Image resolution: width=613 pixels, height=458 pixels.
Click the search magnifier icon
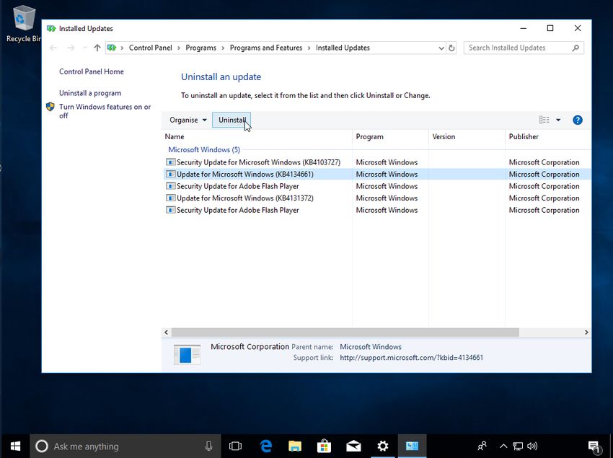(x=575, y=48)
